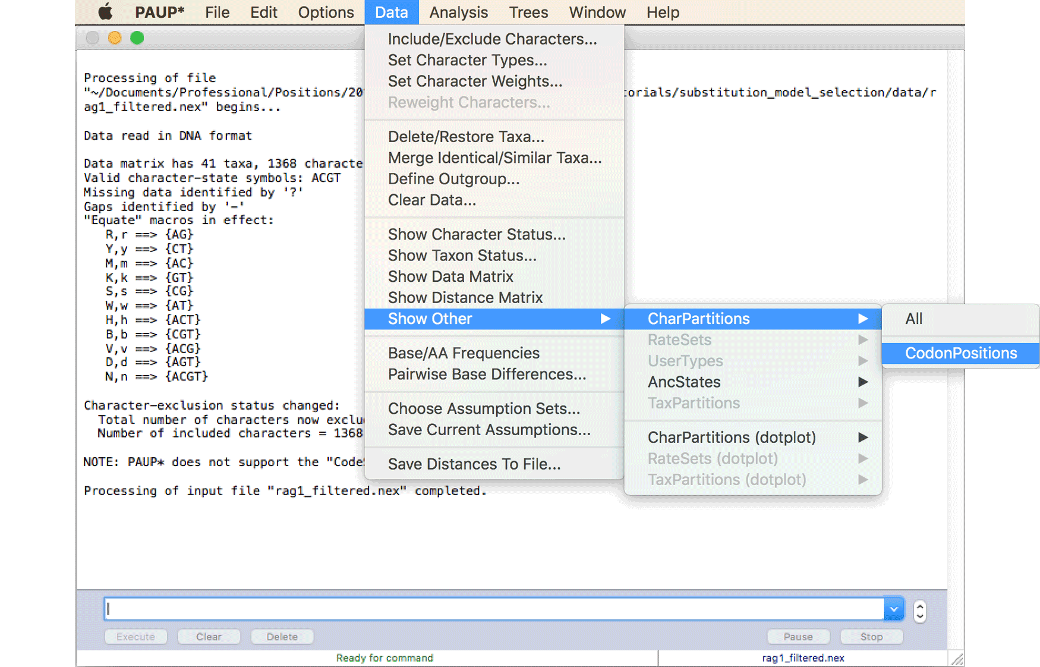
Task: Click the "Missing data identified by '?'" line
Action: coord(193,192)
